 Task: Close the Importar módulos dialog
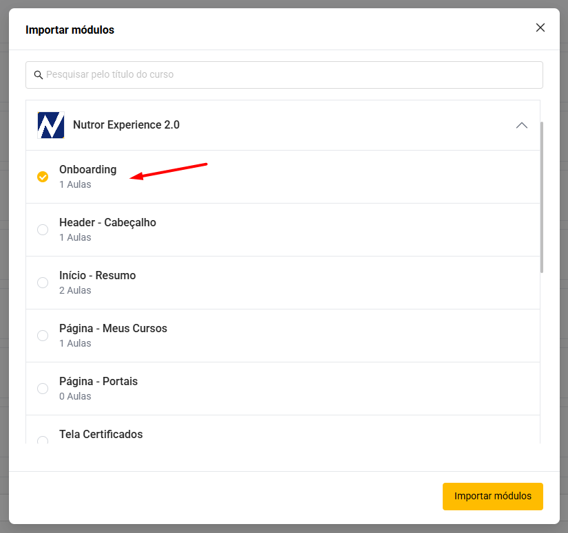tap(540, 28)
